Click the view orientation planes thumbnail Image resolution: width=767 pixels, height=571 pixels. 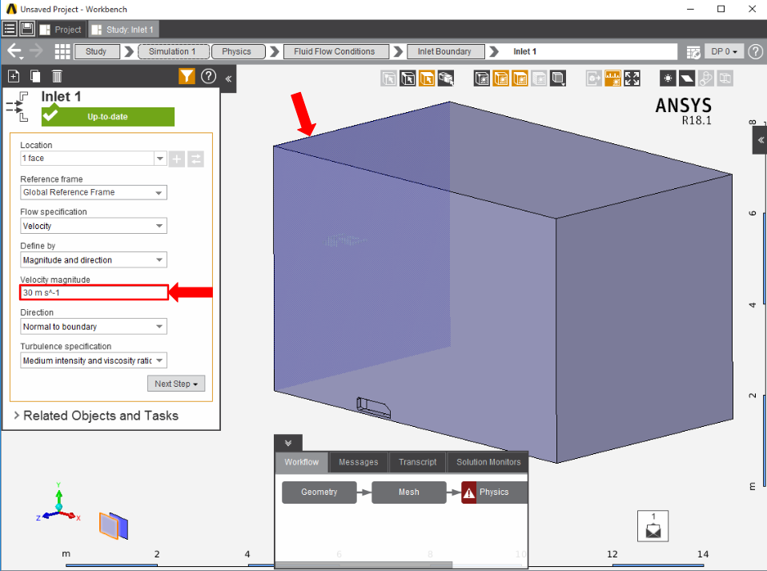tap(114, 525)
